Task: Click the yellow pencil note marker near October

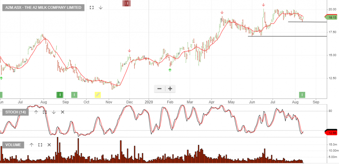Action: (x=98, y=95)
